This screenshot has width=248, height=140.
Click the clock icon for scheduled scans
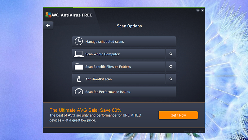point(79,41)
